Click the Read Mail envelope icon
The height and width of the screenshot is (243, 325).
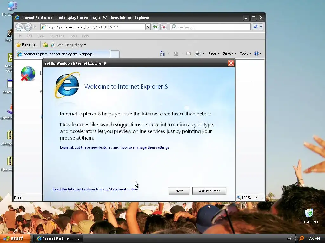(189, 54)
